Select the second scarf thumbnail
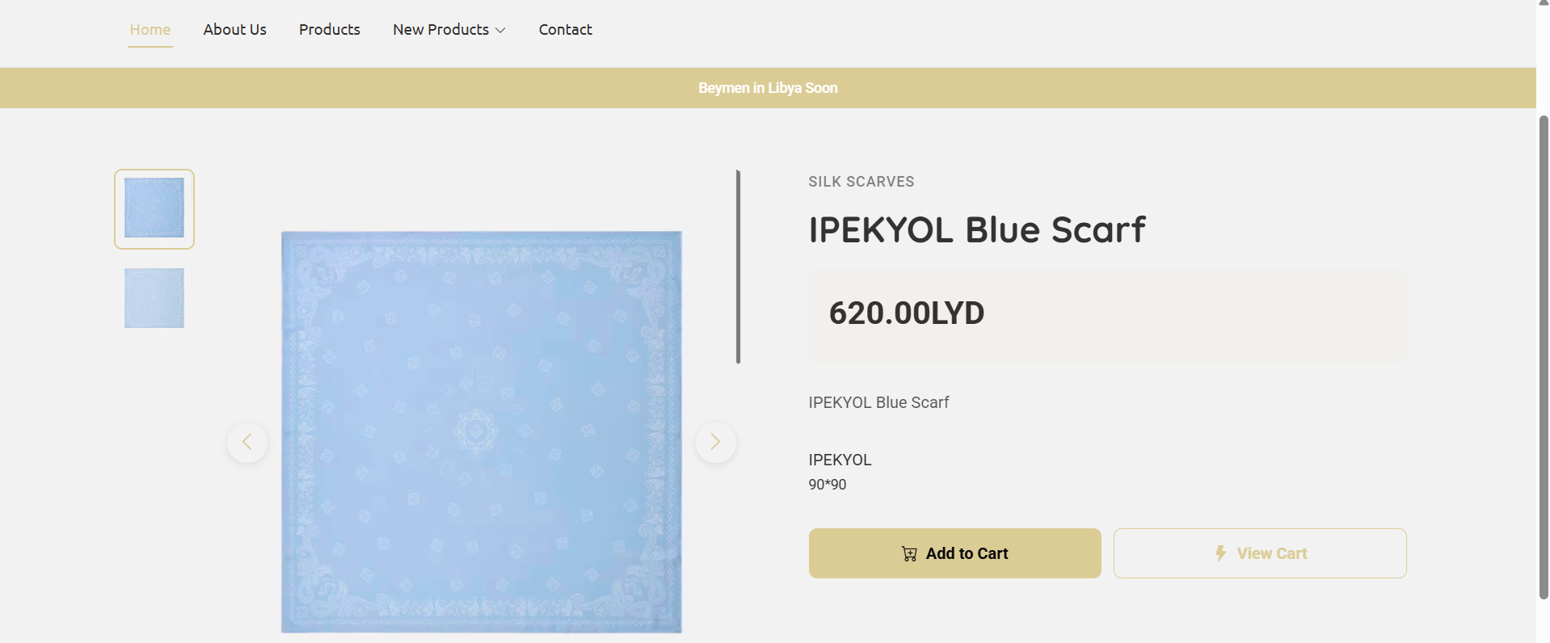 pos(154,298)
